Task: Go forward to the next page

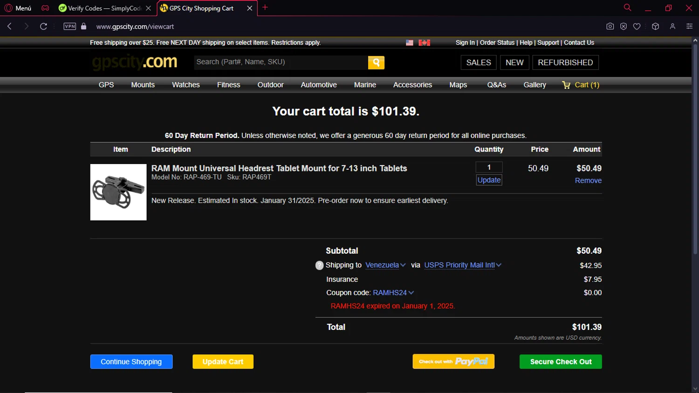Action: click(x=26, y=26)
